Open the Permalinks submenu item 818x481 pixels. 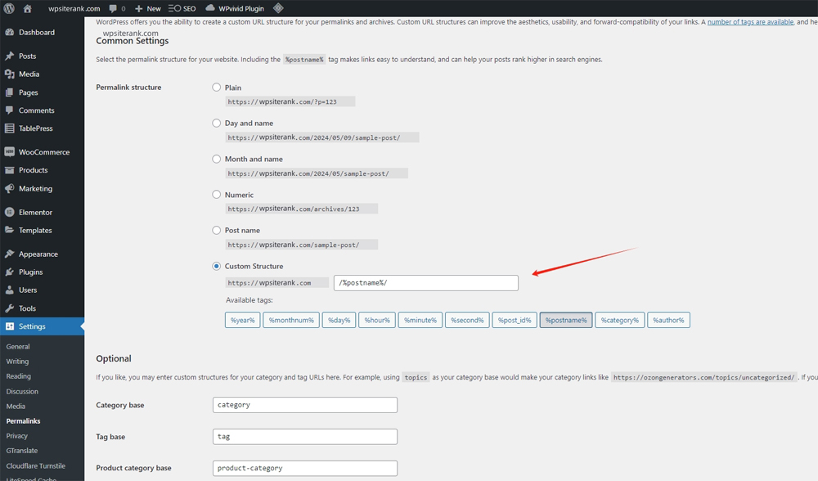pyautogui.click(x=23, y=421)
